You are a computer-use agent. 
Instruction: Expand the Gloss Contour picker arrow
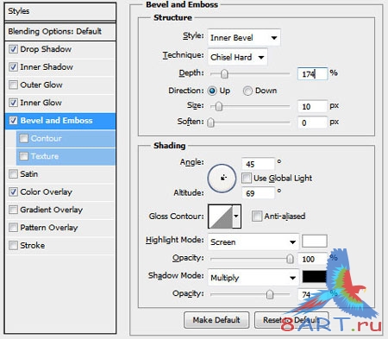click(x=236, y=217)
